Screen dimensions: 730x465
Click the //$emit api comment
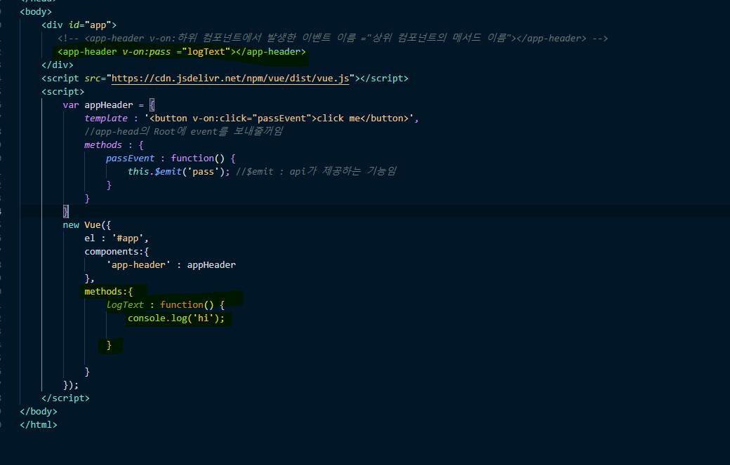[x=316, y=172]
